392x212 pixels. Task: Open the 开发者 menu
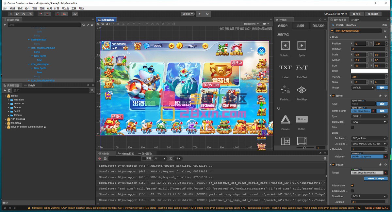[x=65, y=8]
